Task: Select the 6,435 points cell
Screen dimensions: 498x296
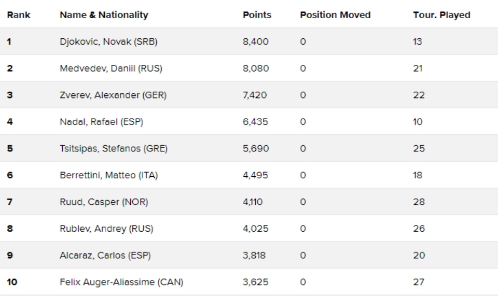Action: 255,122
